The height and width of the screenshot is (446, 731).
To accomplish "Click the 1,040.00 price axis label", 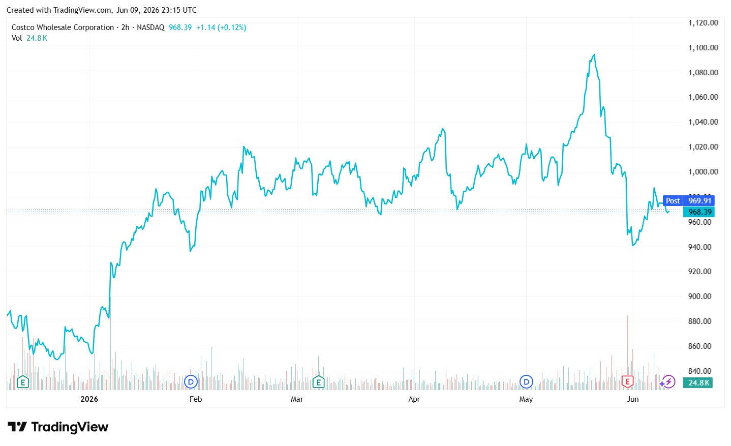I will click(x=703, y=122).
